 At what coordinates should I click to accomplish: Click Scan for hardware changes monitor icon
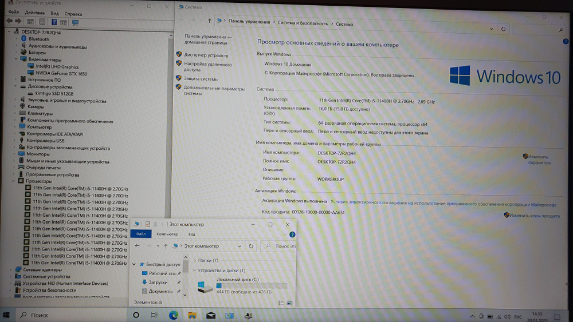coord(75,22)
